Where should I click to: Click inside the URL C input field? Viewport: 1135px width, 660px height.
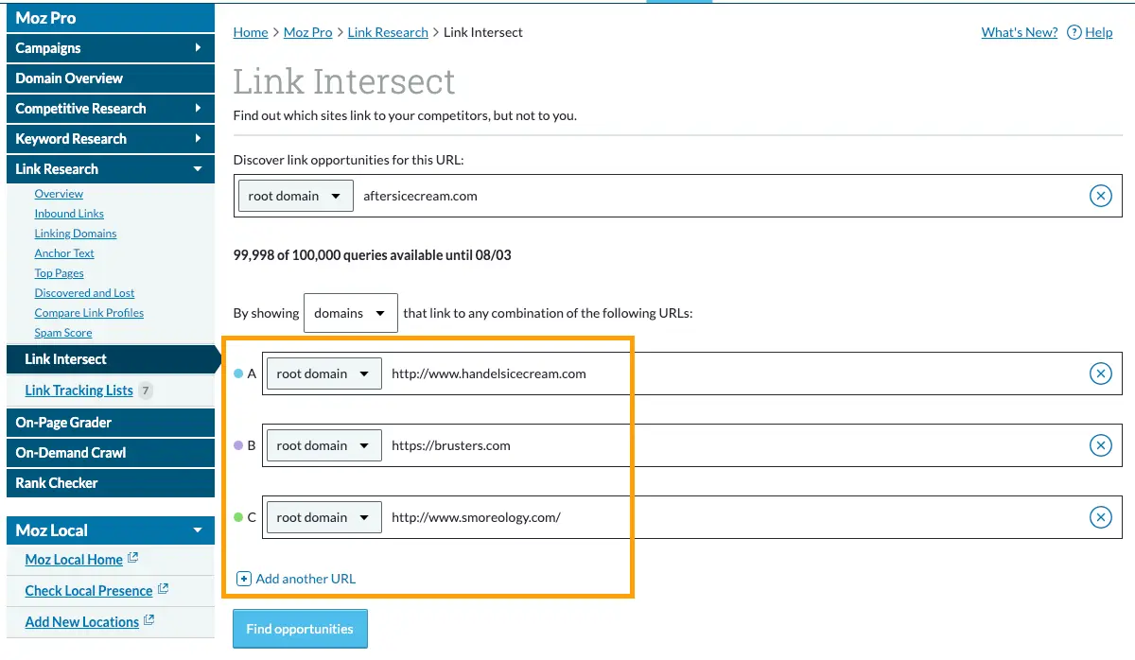(x=662, y=517)
